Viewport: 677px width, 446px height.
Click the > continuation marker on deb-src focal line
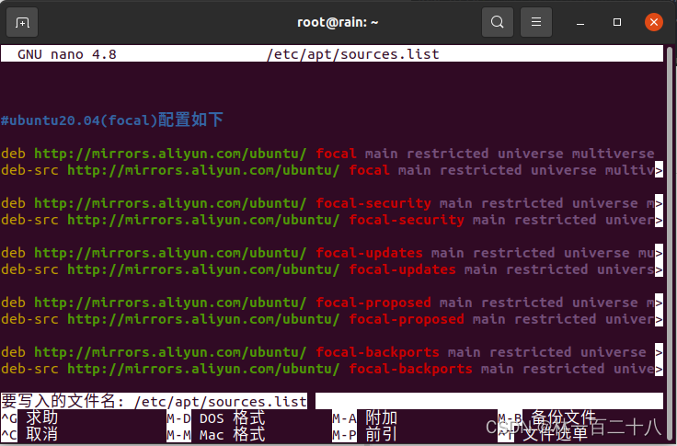coord(659,170)
